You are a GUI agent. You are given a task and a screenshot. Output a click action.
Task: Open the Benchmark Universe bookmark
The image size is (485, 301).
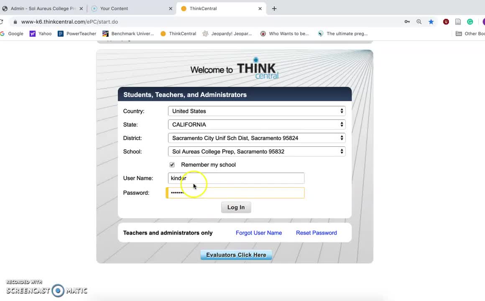(128, 33)
